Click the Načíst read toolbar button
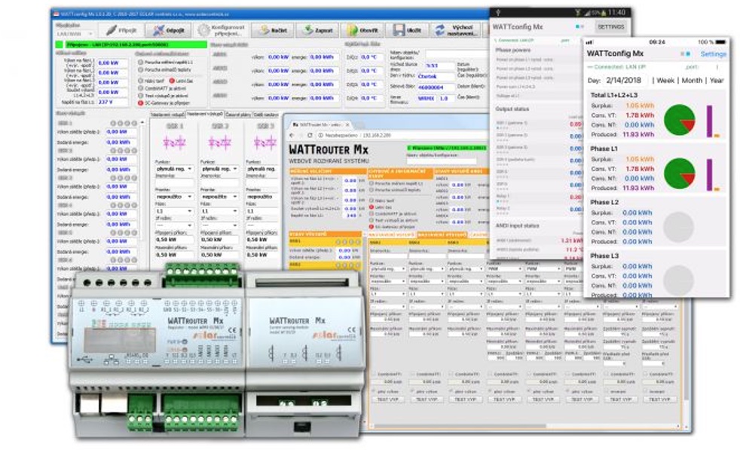 tap(273, 30)
